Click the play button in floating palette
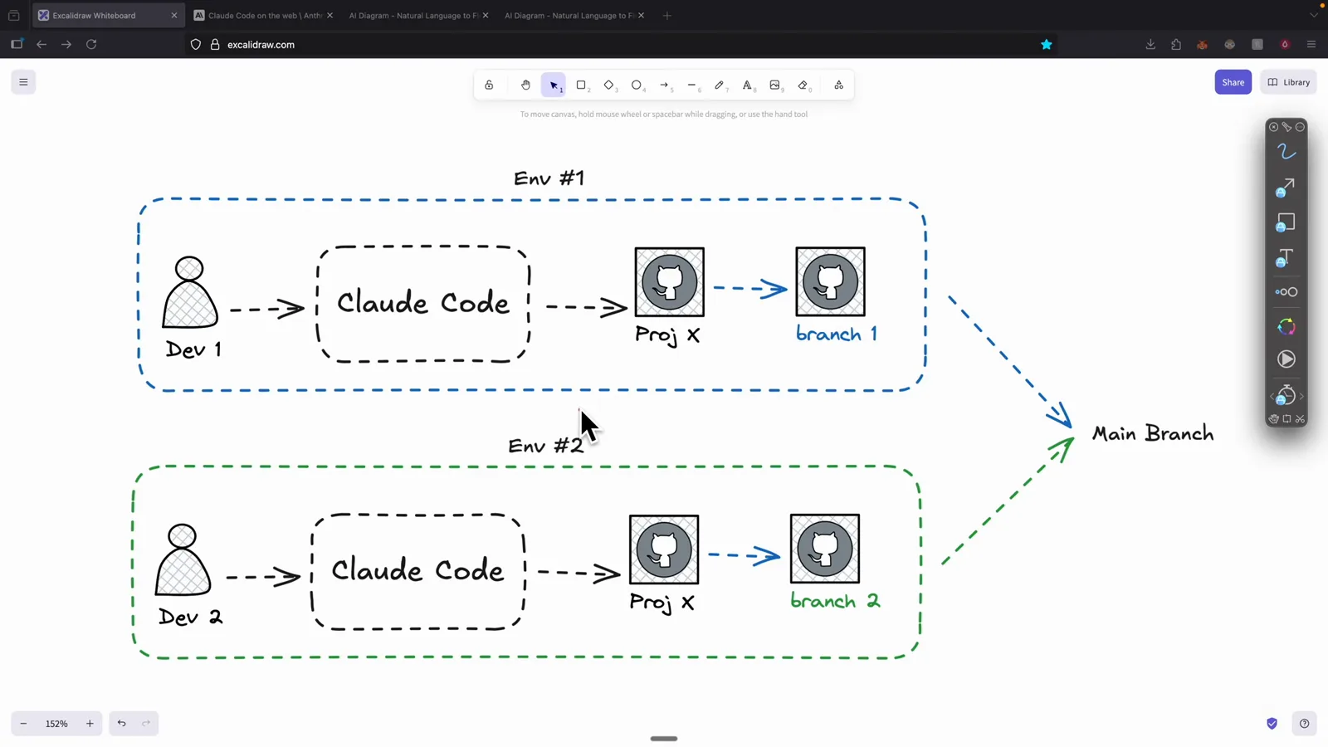 coord(1286,359)
